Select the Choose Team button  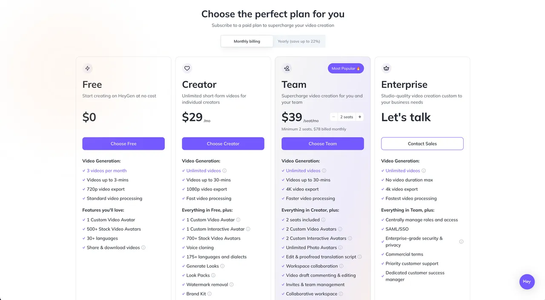coord(323,143)
